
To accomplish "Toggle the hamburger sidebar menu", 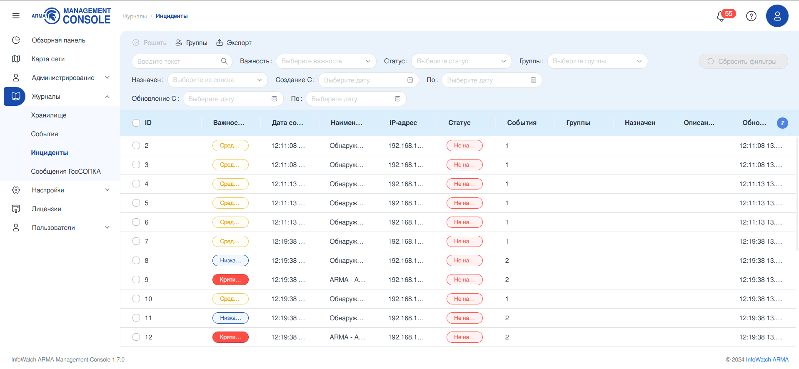I will (16, 16).
